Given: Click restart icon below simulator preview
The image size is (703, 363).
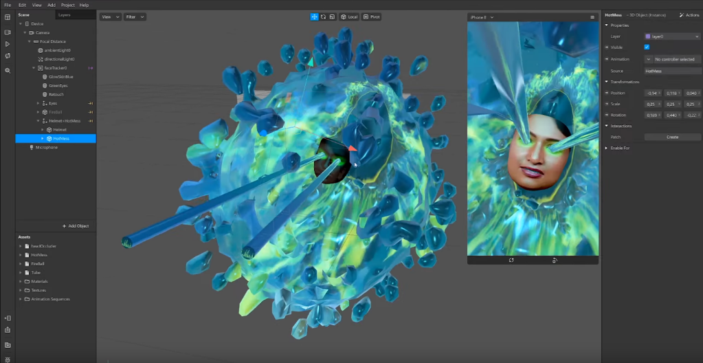Looking at the screenshot, I should pos(511,261).
